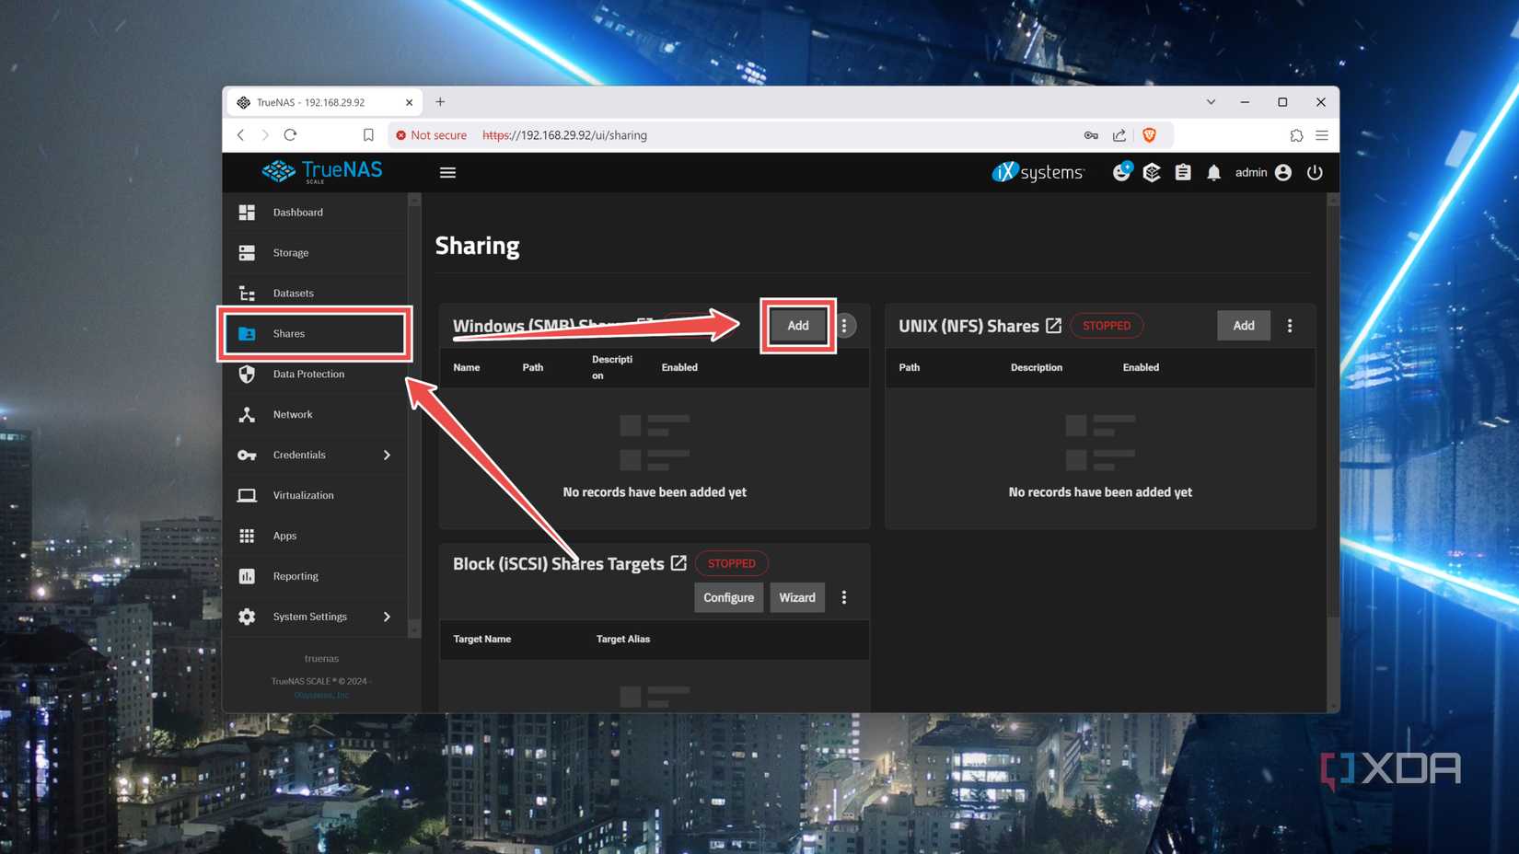Click Add to create an SMB share

(796, 325)
